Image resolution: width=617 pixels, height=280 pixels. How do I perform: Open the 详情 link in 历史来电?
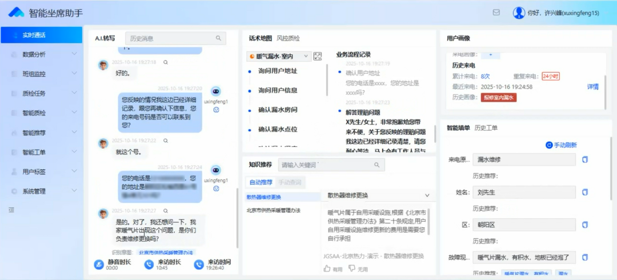coord(592,87)
